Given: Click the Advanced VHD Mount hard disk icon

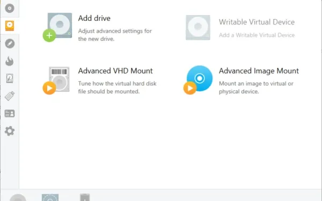Looking at the screenshot, I should pyautogui.click(x=56, y=80).
